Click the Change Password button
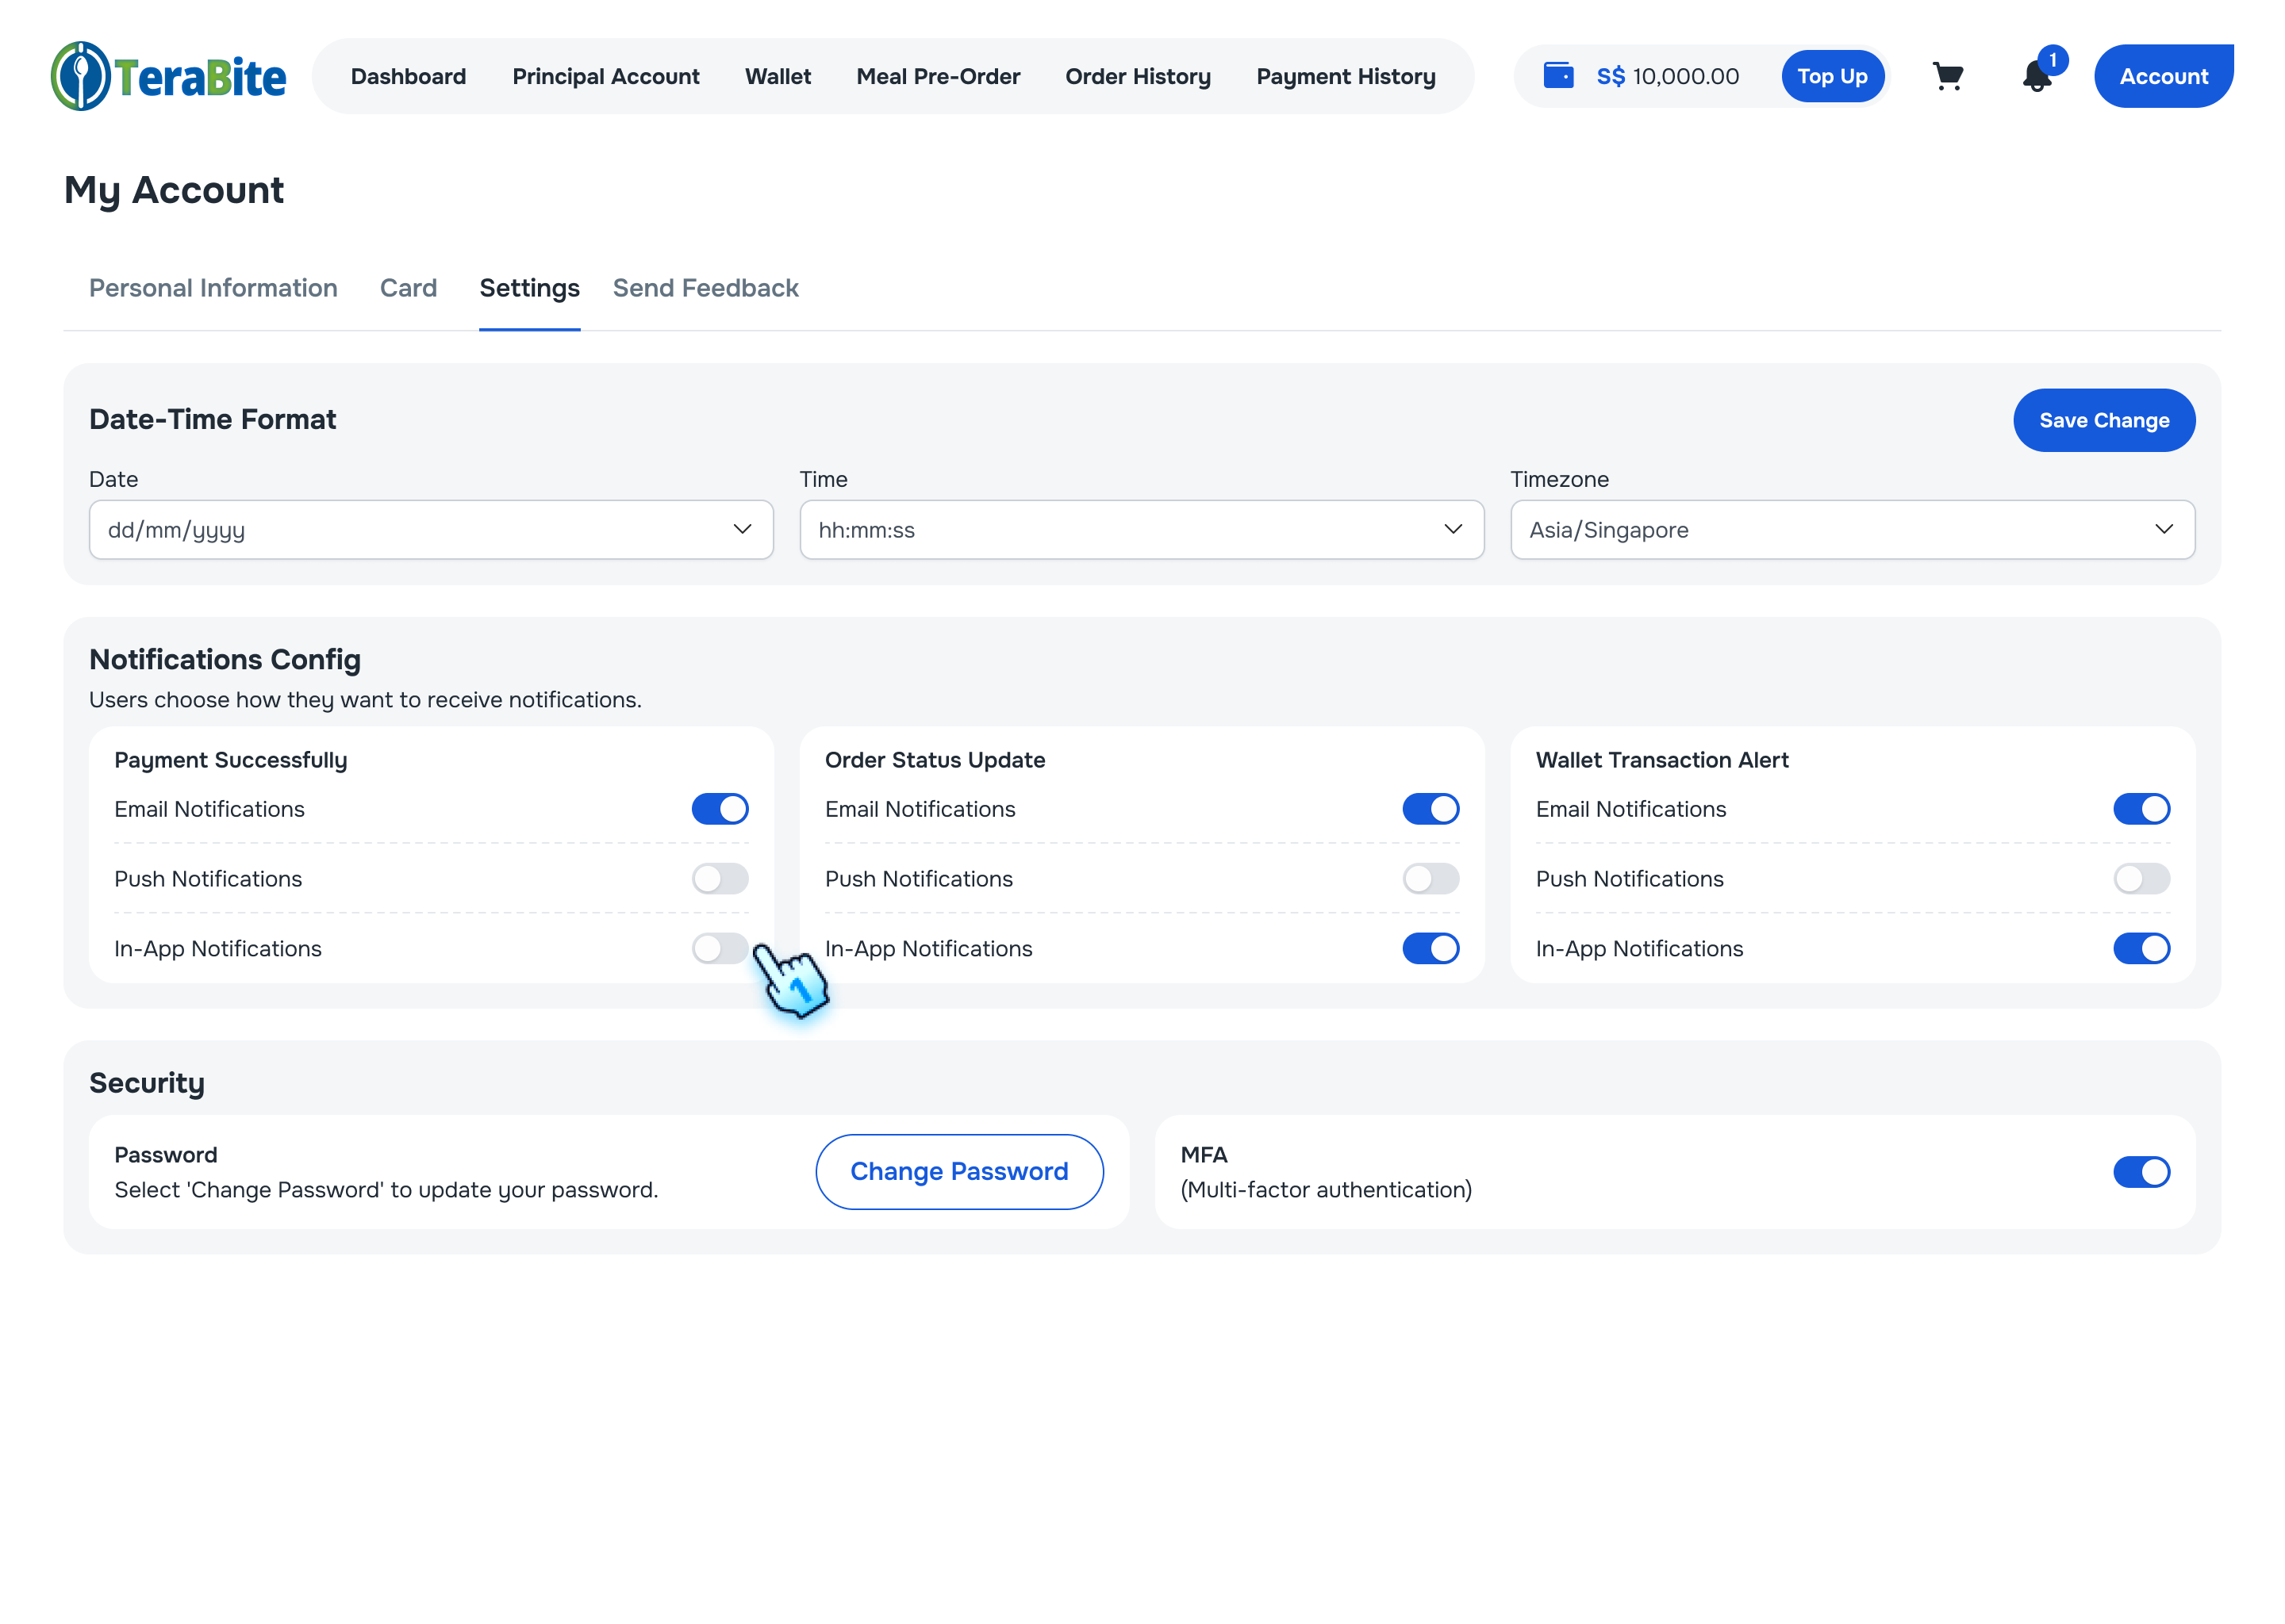The height and width of the screenshot is (1624, 2285). coord(958,1172)
